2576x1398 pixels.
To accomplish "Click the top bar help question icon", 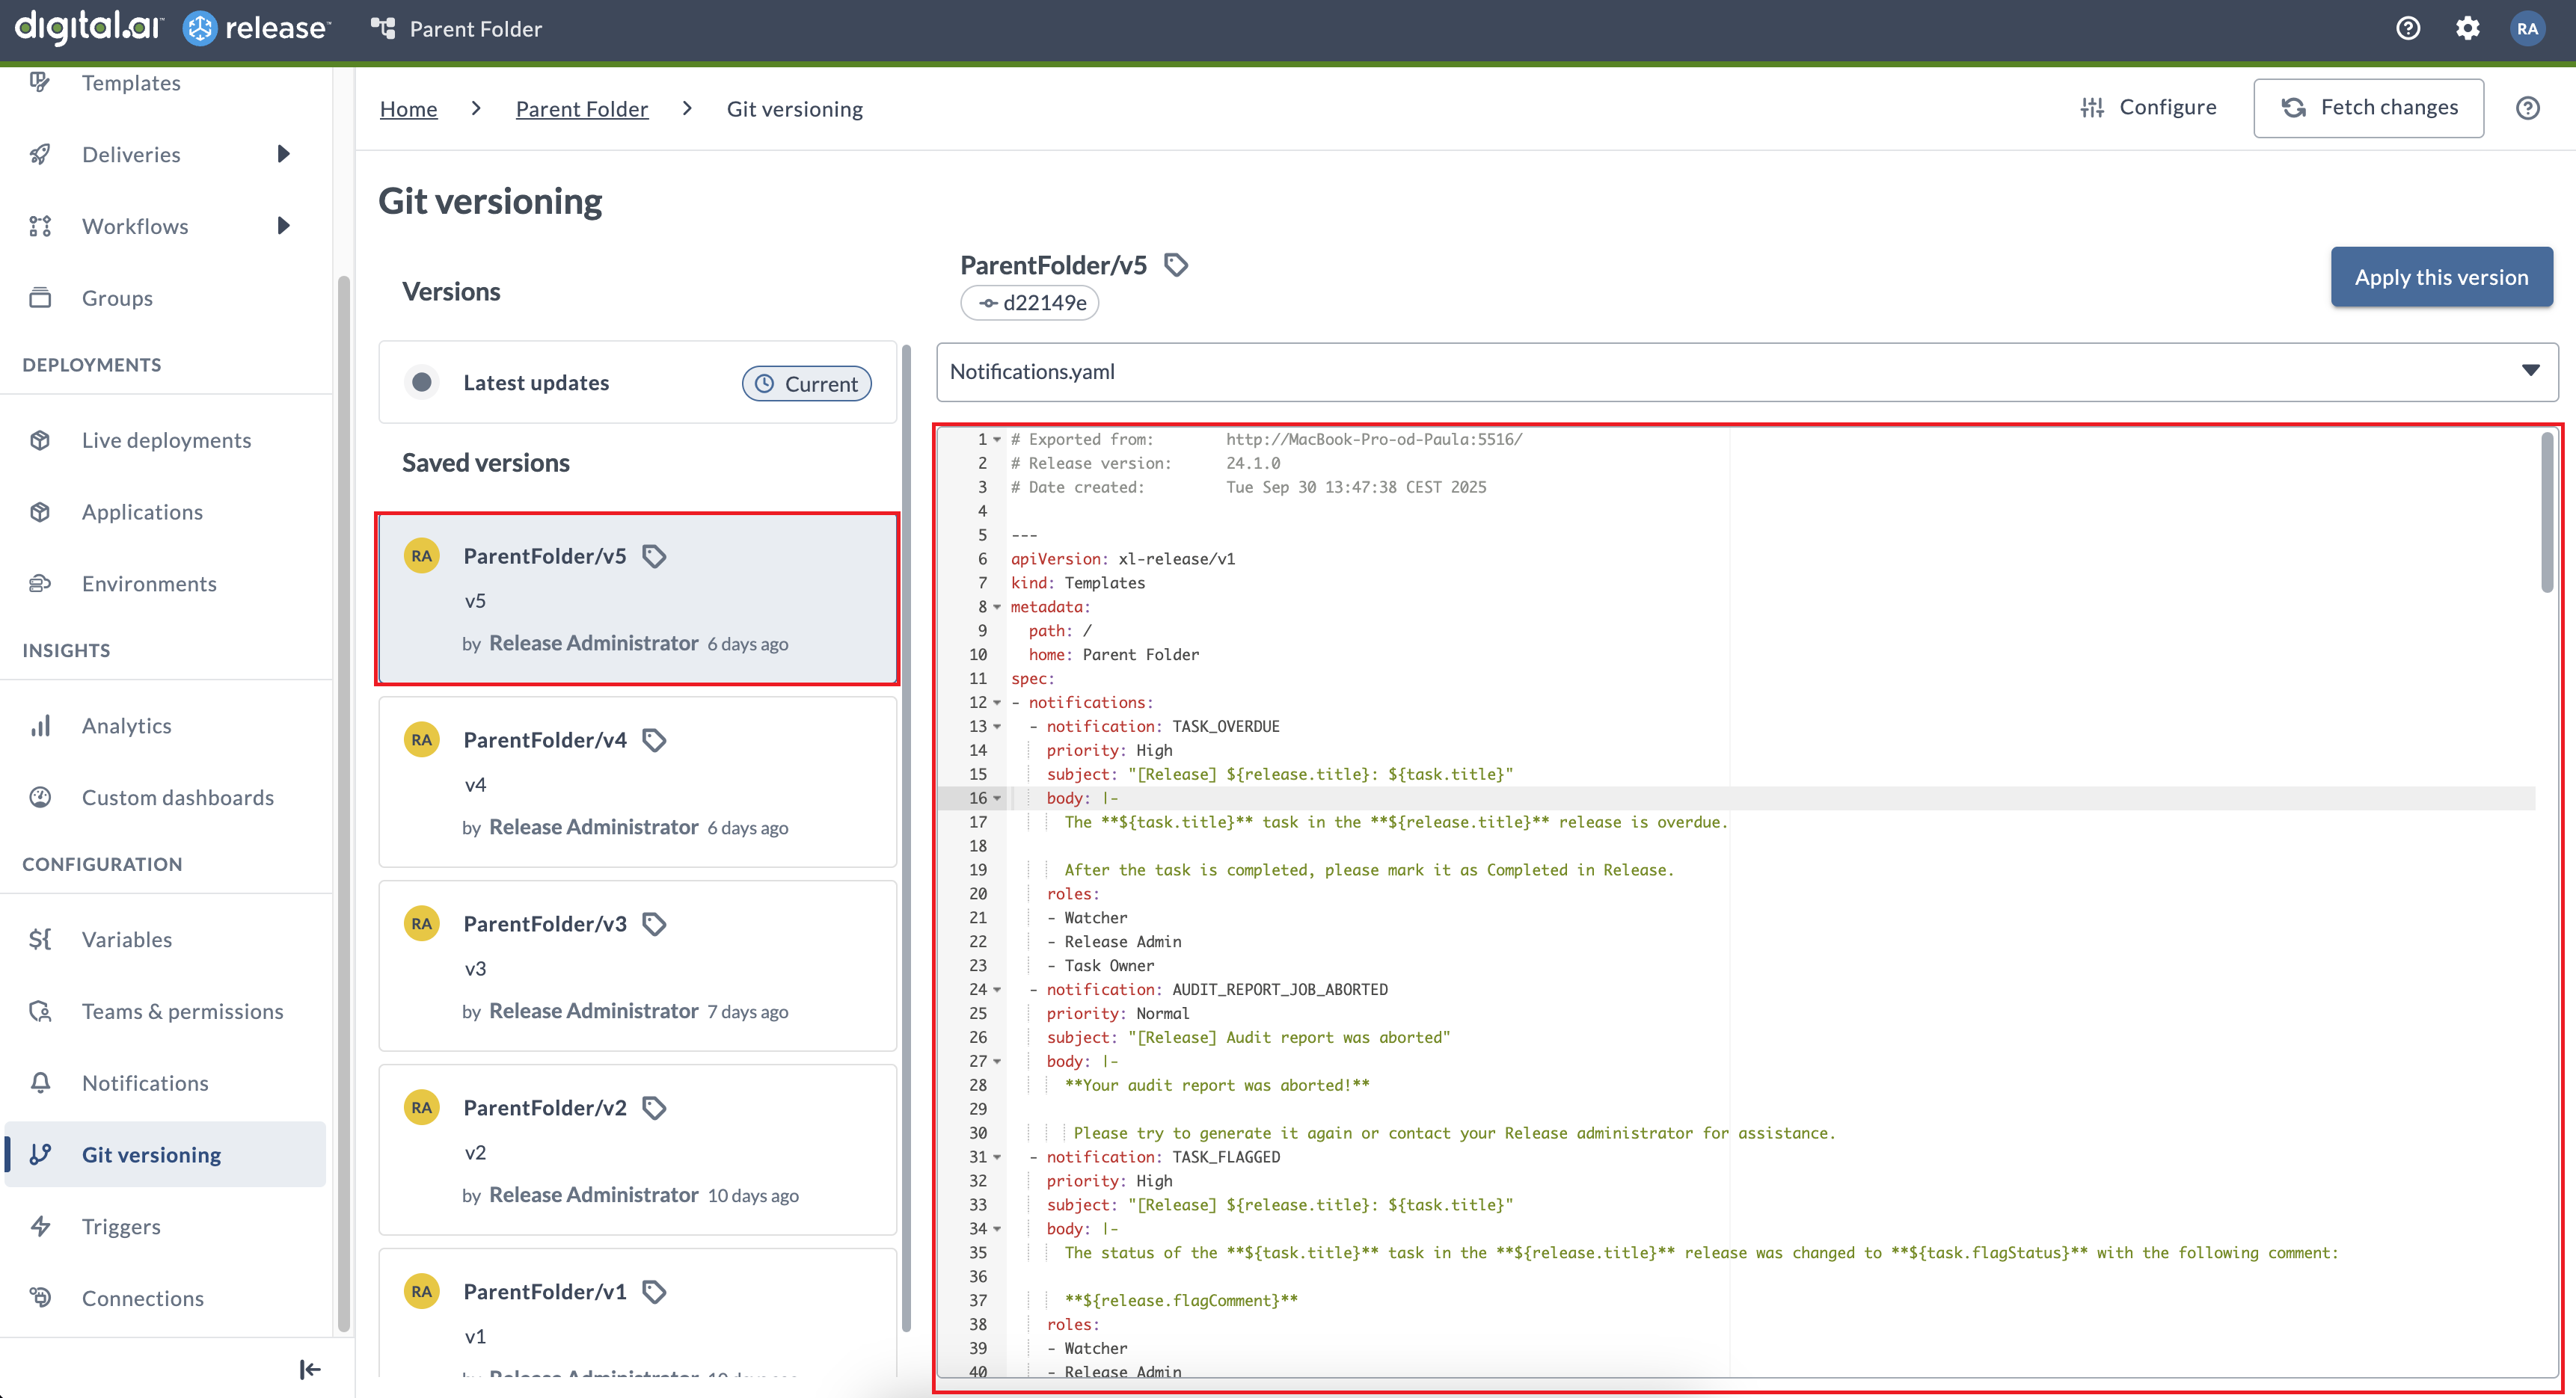I will point(2408,28).
